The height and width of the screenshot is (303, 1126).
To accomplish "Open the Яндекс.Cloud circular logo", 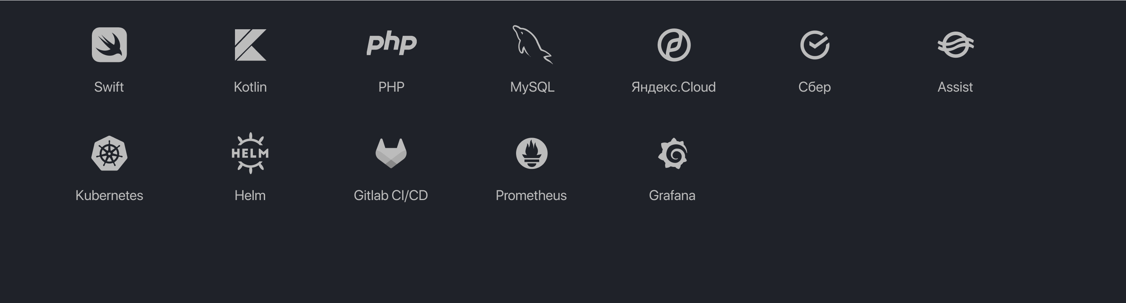I will pos(674,45).
